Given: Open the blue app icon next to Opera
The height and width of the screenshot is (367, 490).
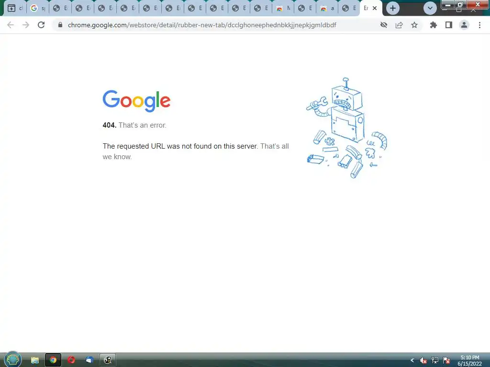Looking at the screenshot, I should pyautogui.click(x=89, y=360).
